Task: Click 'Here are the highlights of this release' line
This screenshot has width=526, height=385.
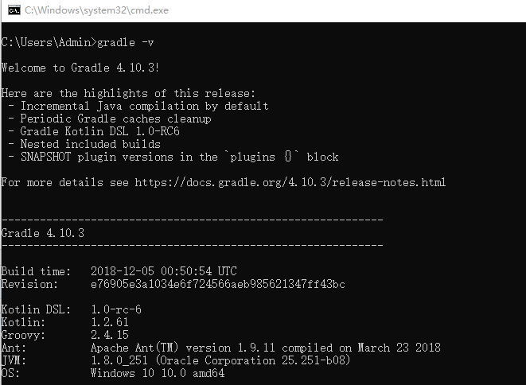Action: click(128, 93)
